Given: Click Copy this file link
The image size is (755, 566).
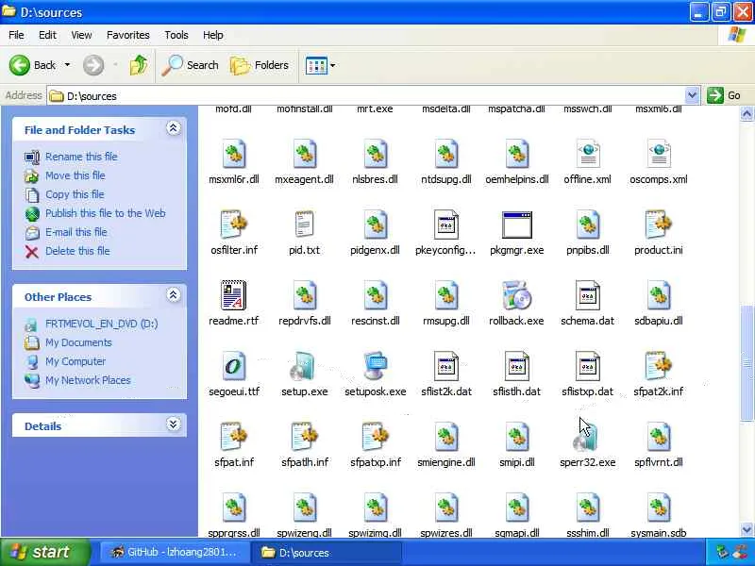Looking at the screenshot, I should click(75, 194).
